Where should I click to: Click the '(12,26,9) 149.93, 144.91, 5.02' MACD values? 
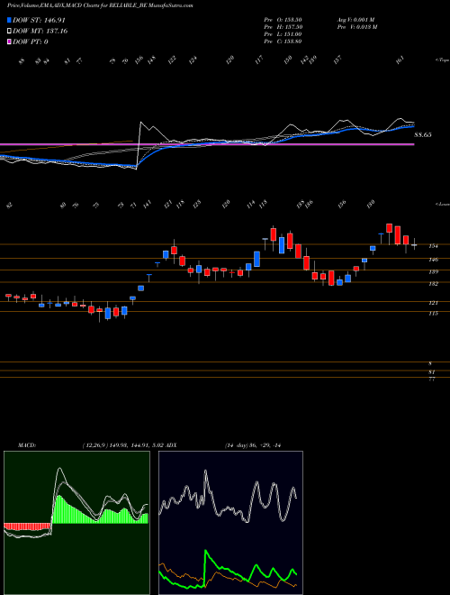(x=122, y=445)
